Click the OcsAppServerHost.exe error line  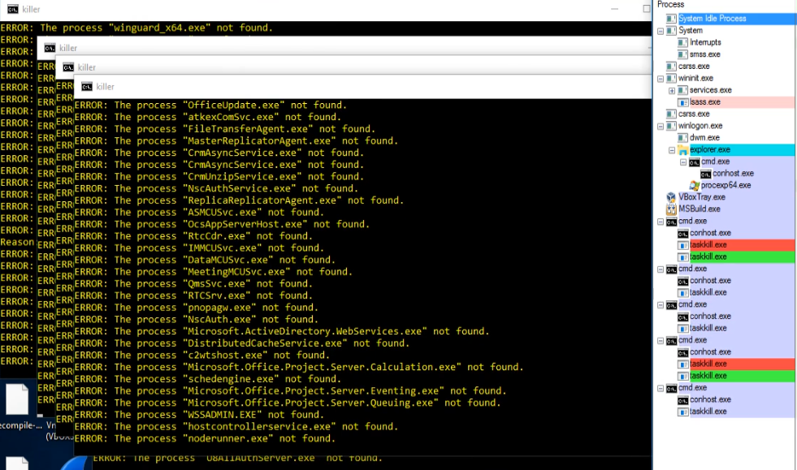(222, 224)
